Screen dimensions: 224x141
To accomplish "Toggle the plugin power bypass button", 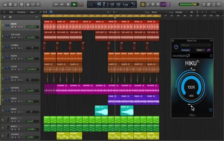I will [x=176, y=47].
